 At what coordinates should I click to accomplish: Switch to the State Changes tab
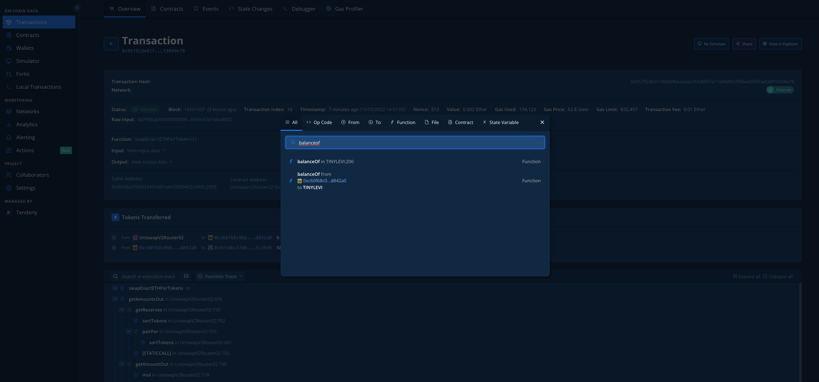[251, 9]
